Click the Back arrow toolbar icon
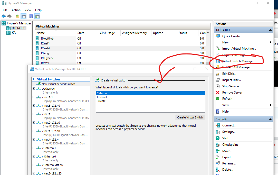278x175 pixels. [x=4, y=16]
